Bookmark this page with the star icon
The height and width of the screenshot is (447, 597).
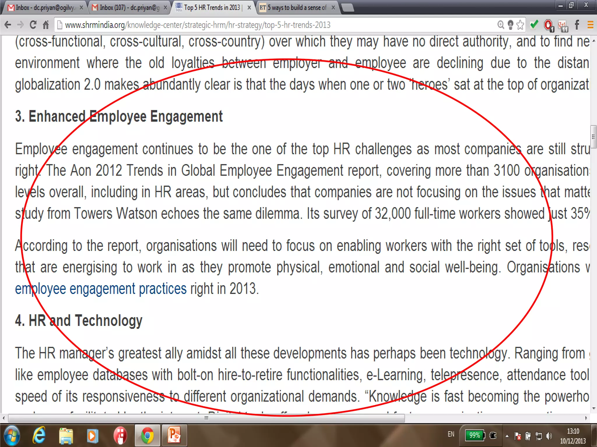pyautogui.click(x=520, y=25)
